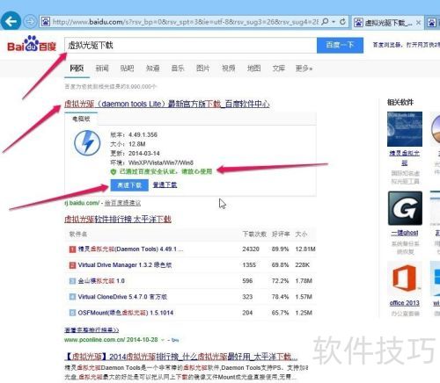Click the 精灵虚拟光驱 software thumbnail
Image resolution: width=440 pixels, height=383 pixels.
click(x=405, y=129)
